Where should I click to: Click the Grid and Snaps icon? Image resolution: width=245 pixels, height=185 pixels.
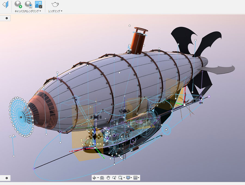pyautogui.click(x=136, y=178)
